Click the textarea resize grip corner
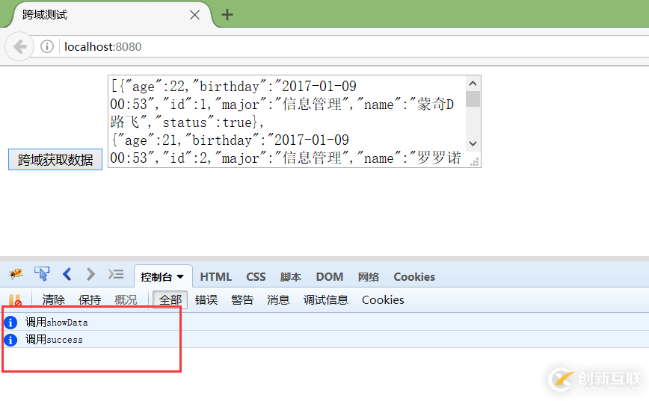Screen dimensions: 649x401 (x=474, y=161)
